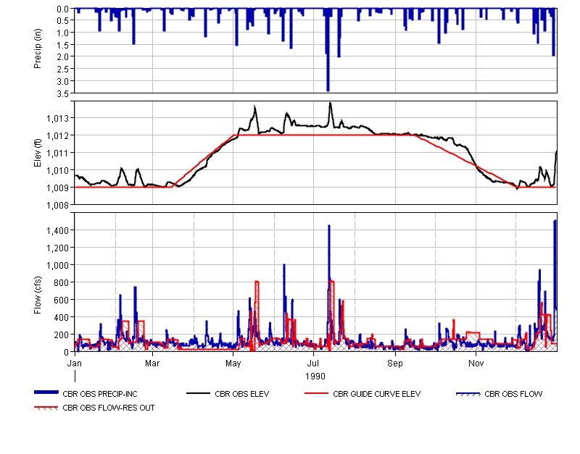Click the Elev (ft) axis title
The width and height of the screenshot is (580, 454).
point(38,153)
